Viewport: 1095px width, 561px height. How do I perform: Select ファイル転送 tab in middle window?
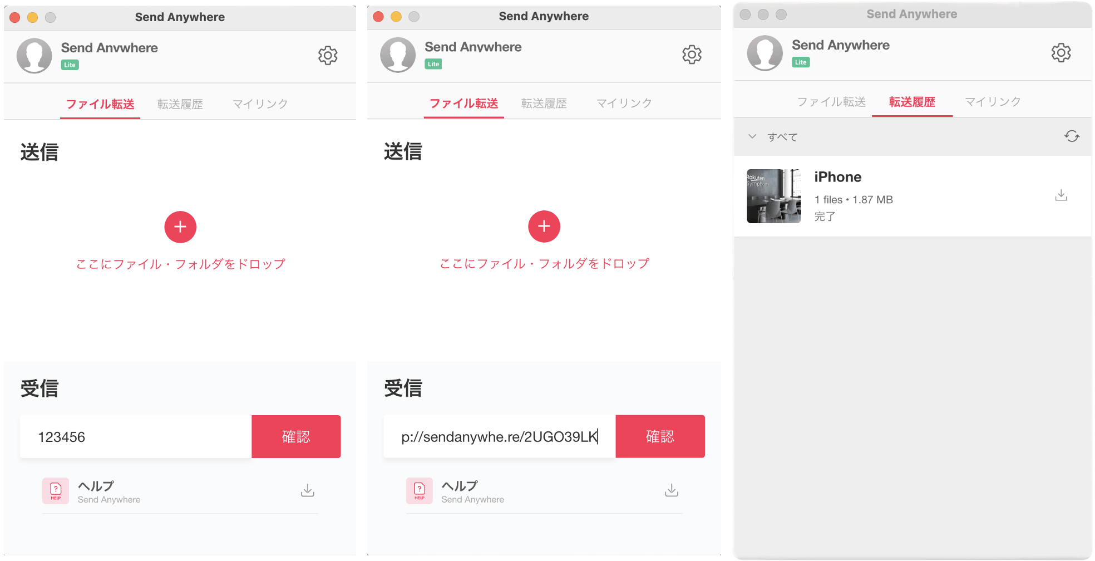[x=464, y=104]
